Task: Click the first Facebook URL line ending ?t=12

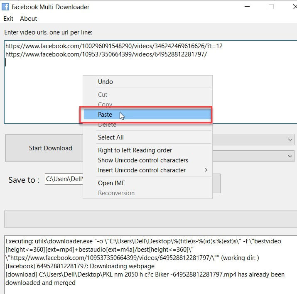Action: 114,46
